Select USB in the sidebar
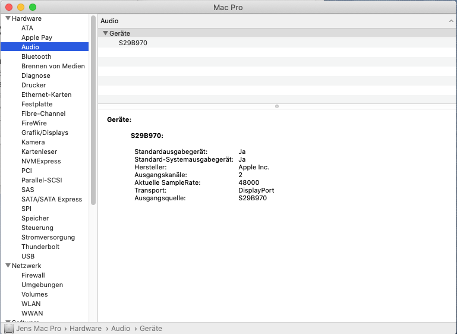 point(28,256)
